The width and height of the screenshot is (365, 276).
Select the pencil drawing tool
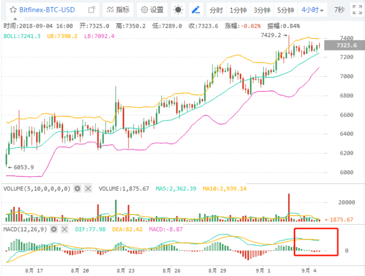[x=196, y=10]
